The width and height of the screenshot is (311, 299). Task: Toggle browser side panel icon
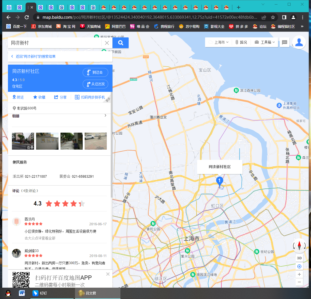pos(284,17)
